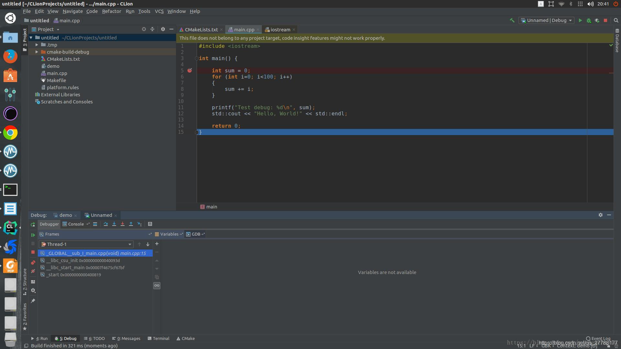Image resolution: width=621 pixels, height=349 pixels.
Task: Expand the cmake-build-debug folder
Action: [37, 52]
